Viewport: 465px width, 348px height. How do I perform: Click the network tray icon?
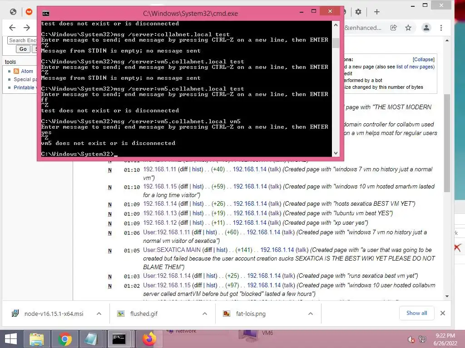tap(422, 339)
